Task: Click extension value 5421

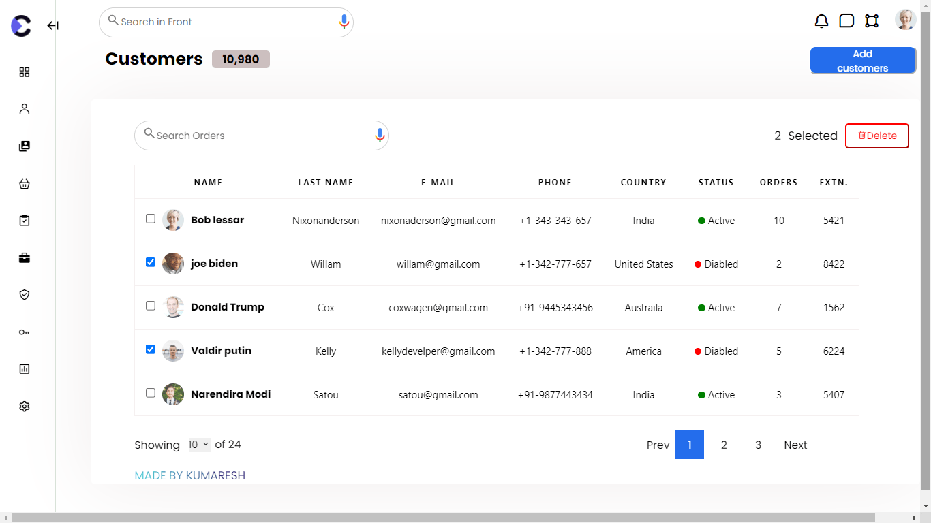Action: (834, 221)
